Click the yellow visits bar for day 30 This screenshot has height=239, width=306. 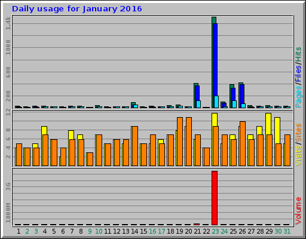pyautogui.click(x=277, y=130)
